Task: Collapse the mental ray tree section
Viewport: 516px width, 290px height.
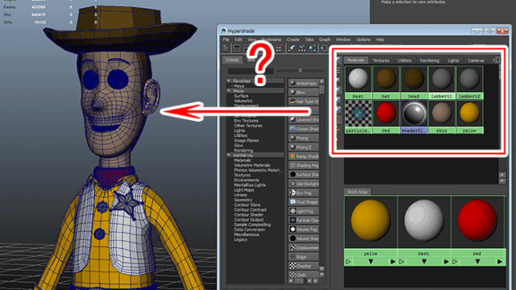Action: 228,155
